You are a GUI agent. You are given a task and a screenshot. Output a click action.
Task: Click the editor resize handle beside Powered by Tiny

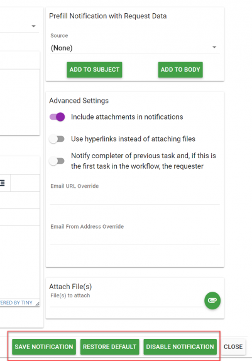(38, 304)
